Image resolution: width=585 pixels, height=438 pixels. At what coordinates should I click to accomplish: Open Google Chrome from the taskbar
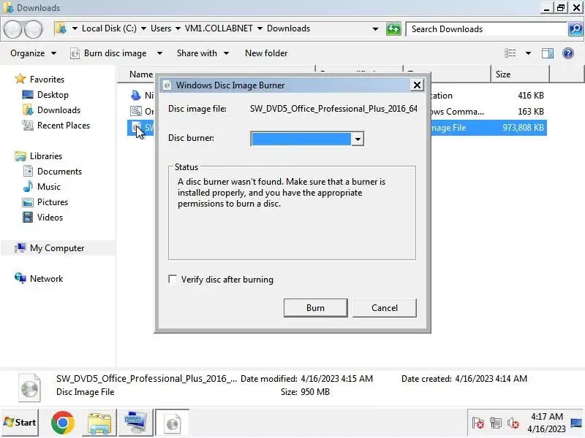click(x=62, y=423)
